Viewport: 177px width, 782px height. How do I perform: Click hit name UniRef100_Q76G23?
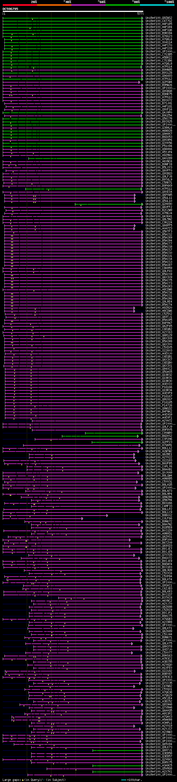[x=159, y=36]
